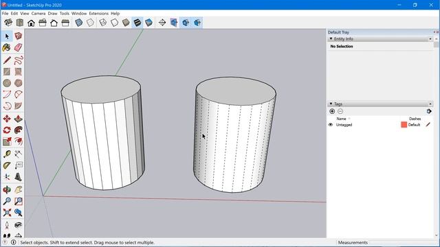Select the arrow Select tool
This screenshot has width=440, height=247.
coord(7,36)
